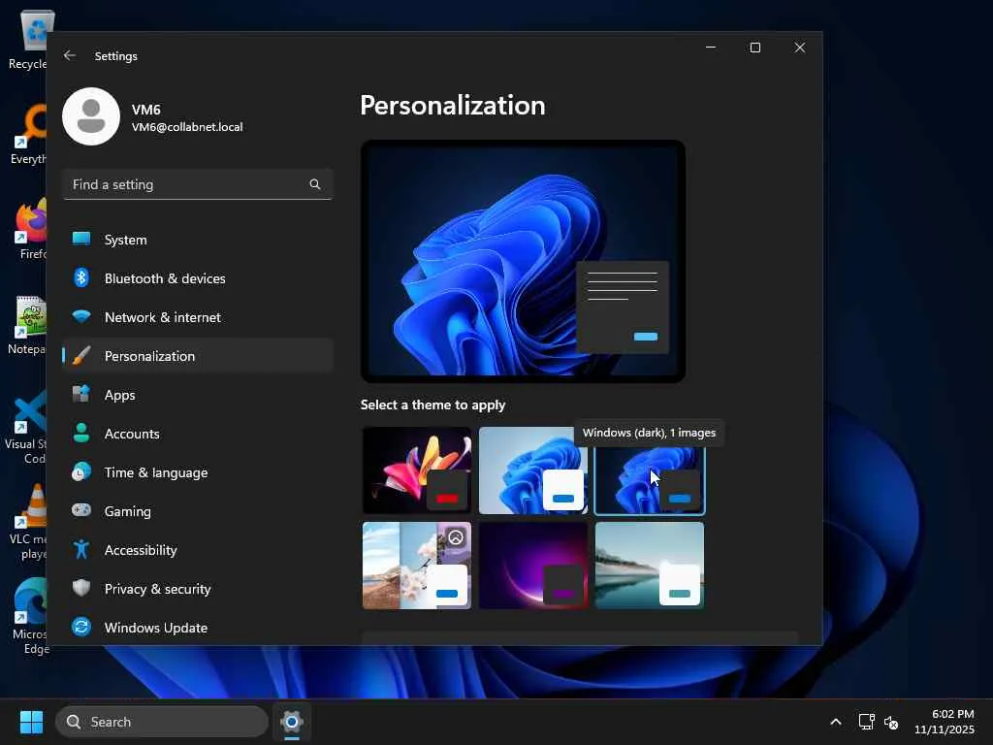Open the Accounts settings category
This screenshot has width=993, height=745.
pos(198,434)
